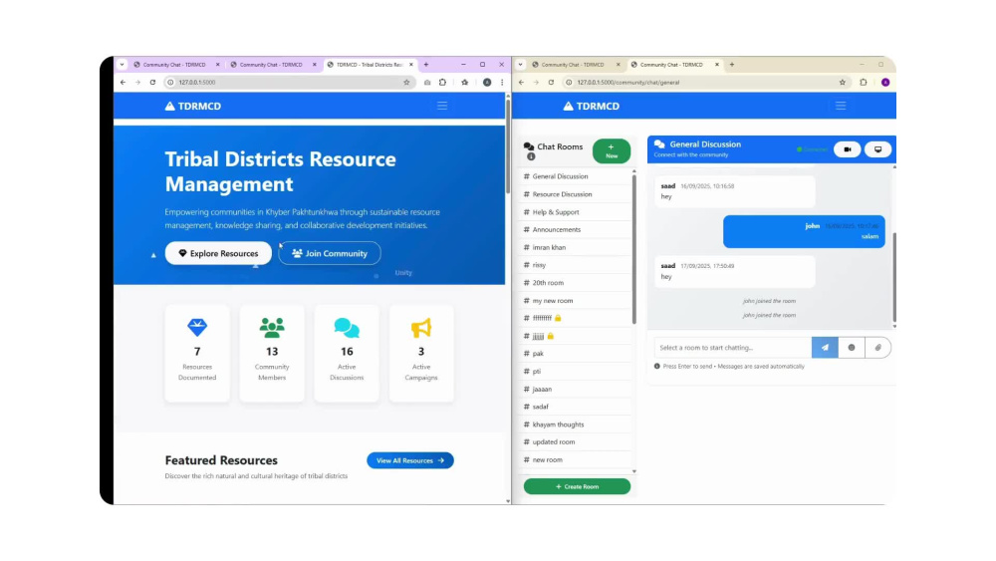Click the Community Members card showing 13
Viewport: 996px width, 561px height.
coord(272,354)
